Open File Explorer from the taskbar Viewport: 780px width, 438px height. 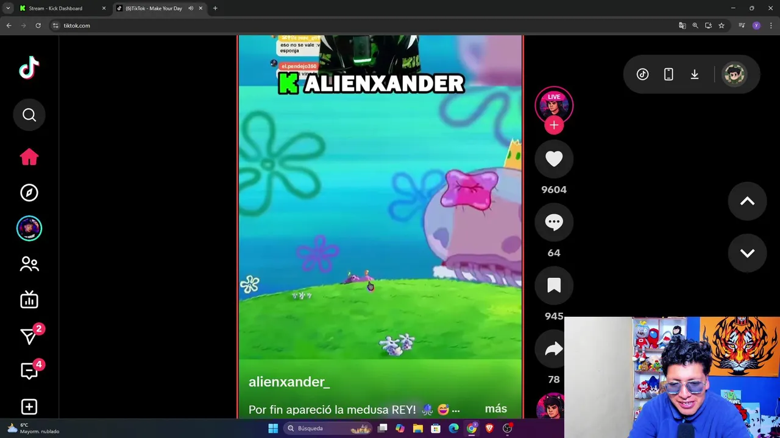pyautogui.click(x=418, y=428)
